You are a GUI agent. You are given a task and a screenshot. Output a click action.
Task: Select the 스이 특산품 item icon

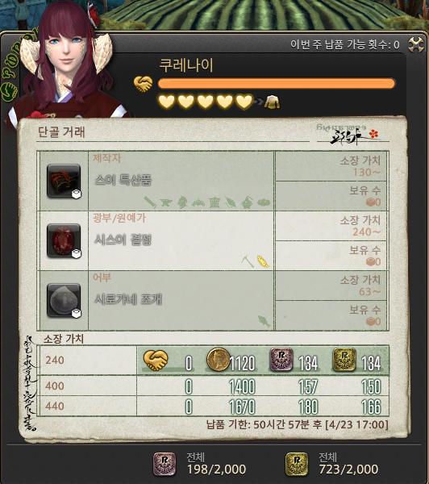pyautogui.click(x=64, y=181)
